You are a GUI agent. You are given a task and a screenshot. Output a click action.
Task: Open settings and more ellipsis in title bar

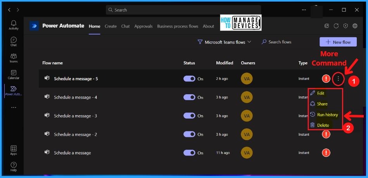tap(304, 10)
